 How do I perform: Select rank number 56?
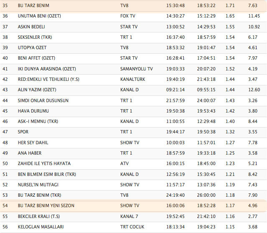pos(5,227)
